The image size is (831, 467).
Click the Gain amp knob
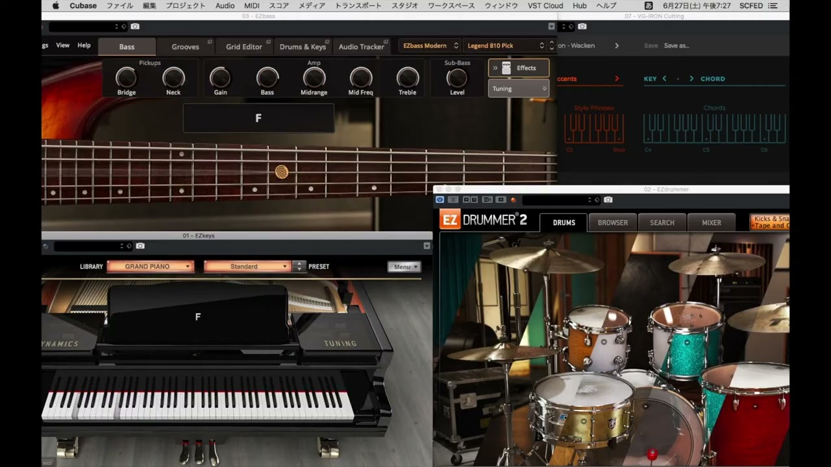point(220,78)
